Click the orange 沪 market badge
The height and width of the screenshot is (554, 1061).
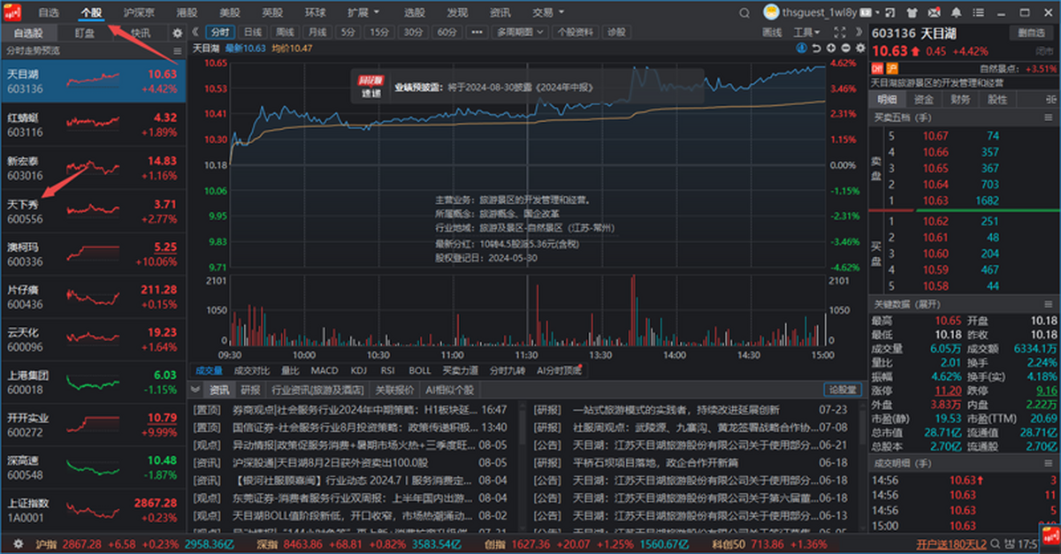[892, 68]
